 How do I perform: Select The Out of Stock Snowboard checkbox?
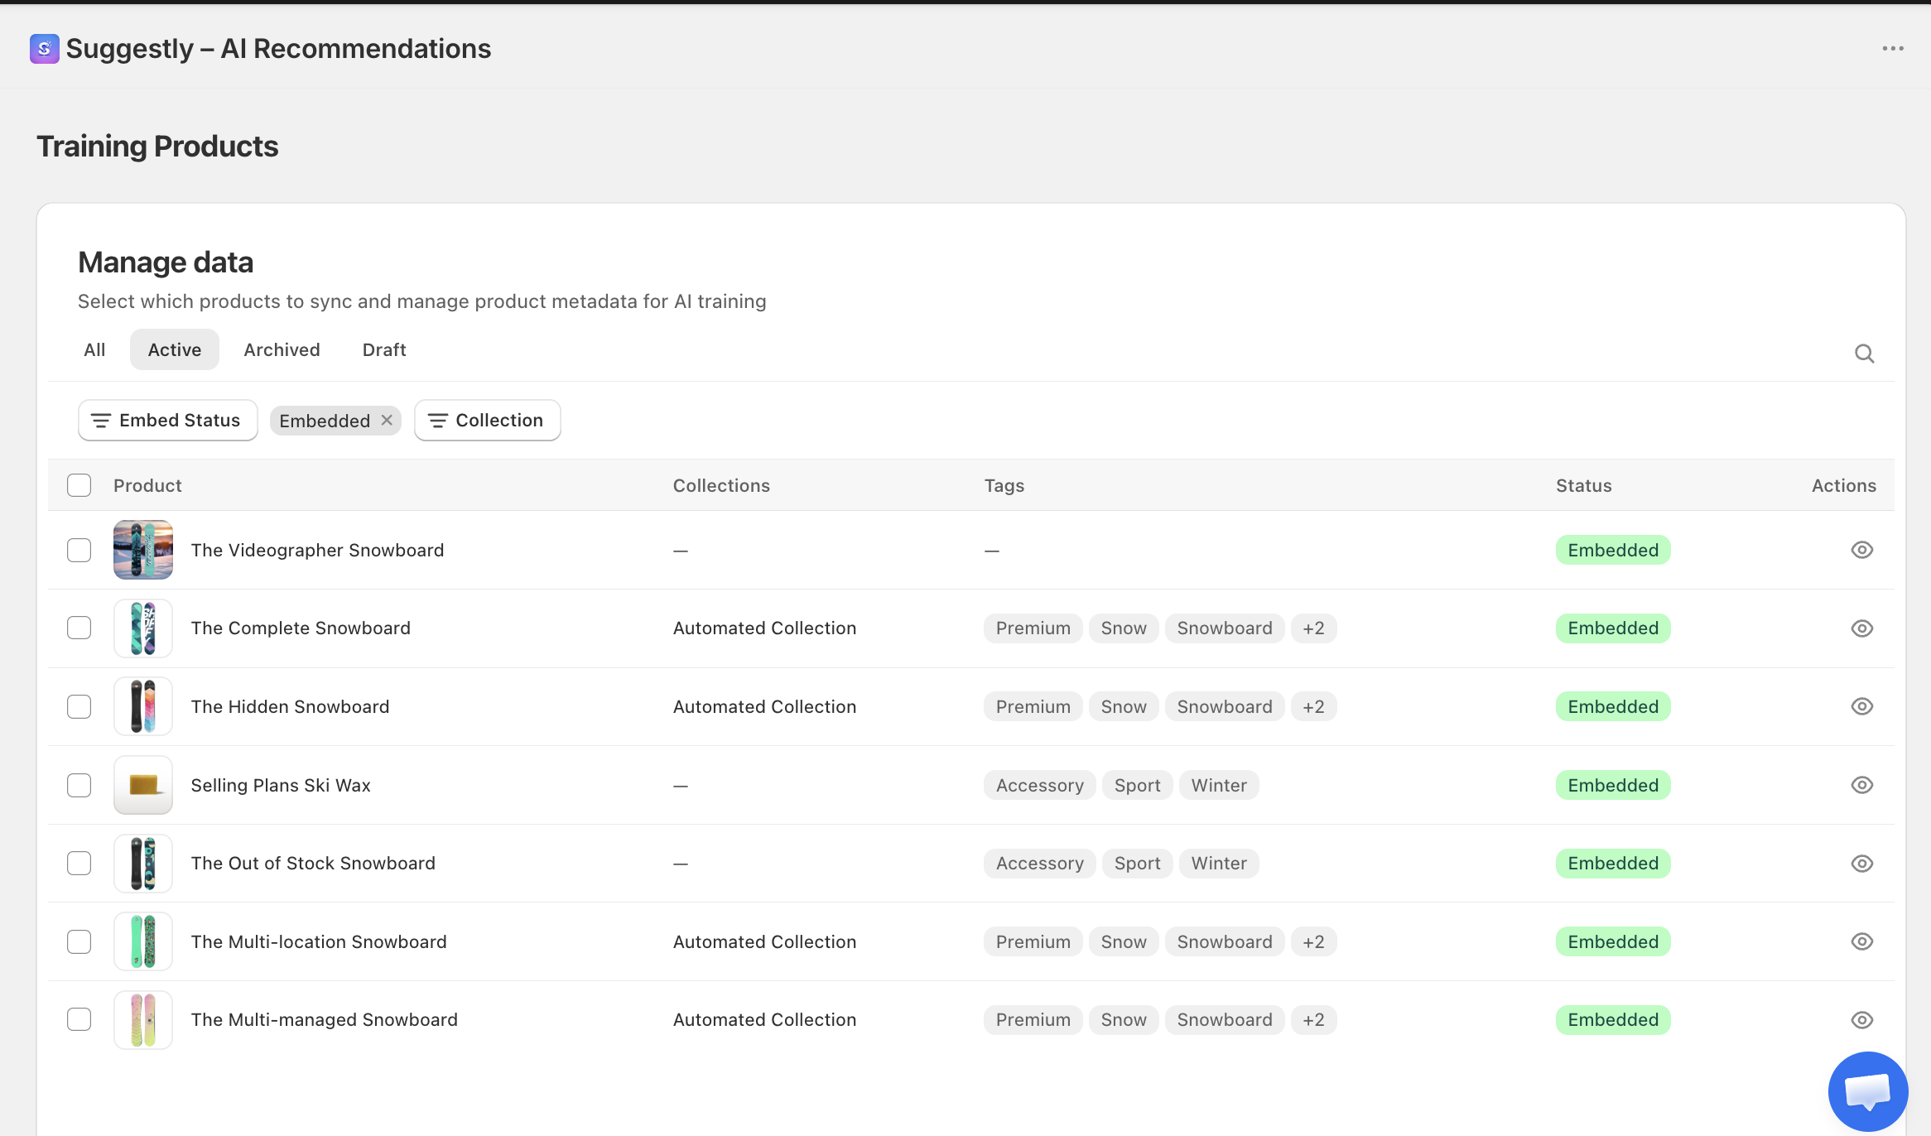tap(79, 864)
